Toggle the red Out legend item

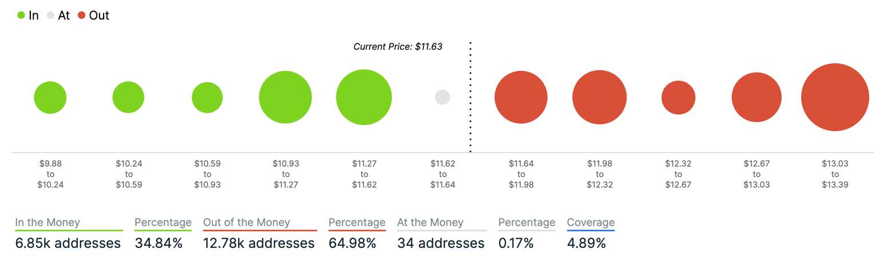[93, 15]
